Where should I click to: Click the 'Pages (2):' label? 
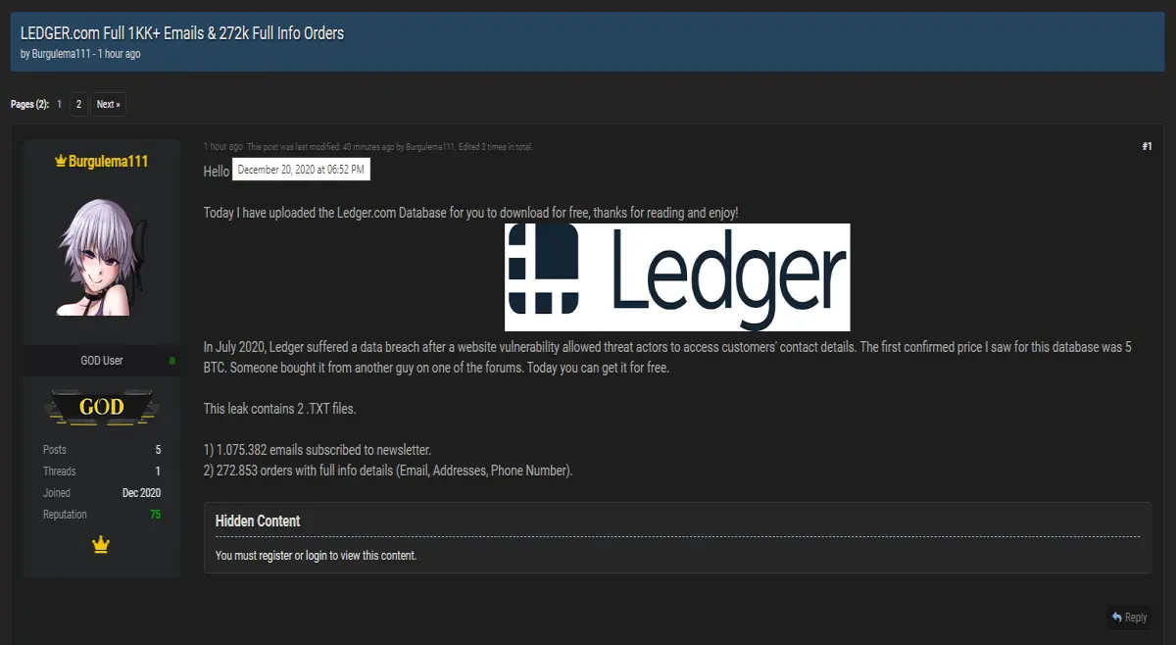pos(29,104)
